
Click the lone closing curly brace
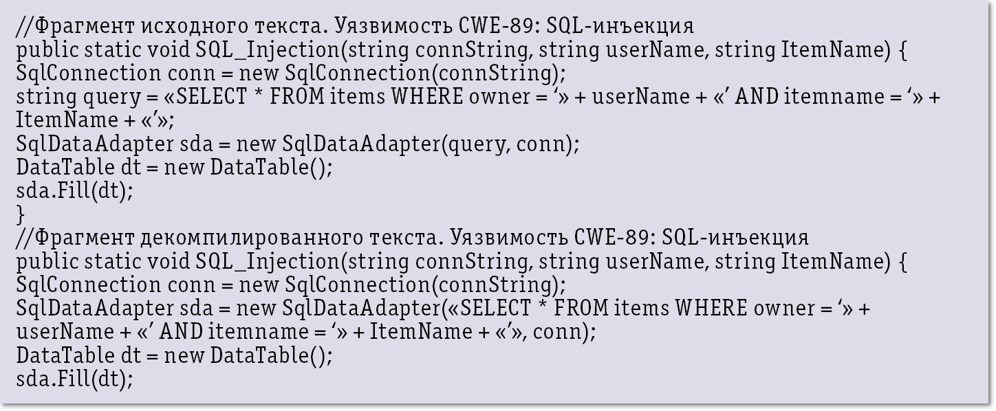tap(20, 214)
